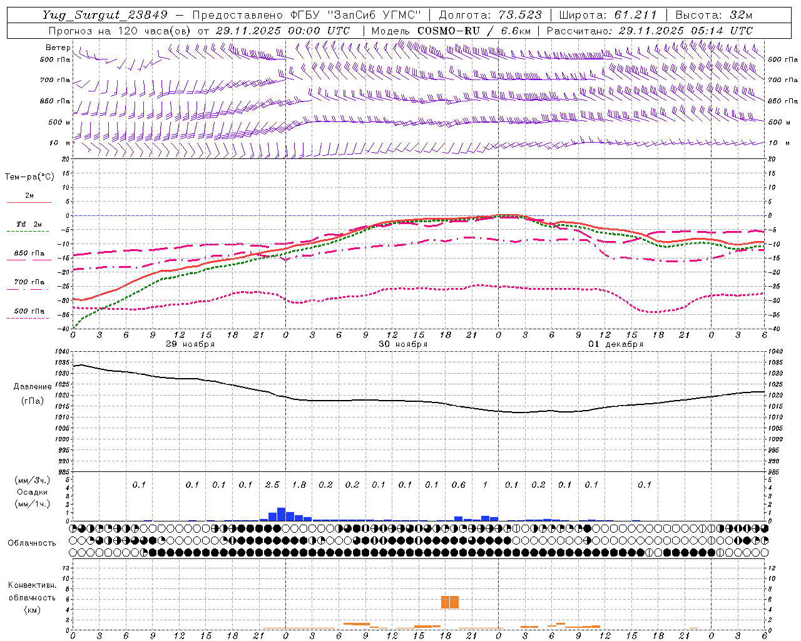Click the (гПа) unit label

[x=31, y=401]
